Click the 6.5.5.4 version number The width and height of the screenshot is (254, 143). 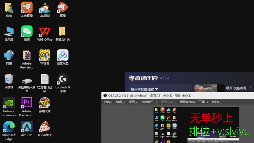coord(164,78)
